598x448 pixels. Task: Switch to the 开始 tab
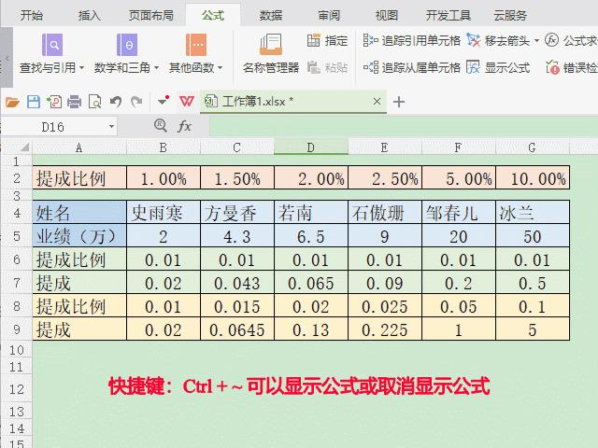pos(32,15)
